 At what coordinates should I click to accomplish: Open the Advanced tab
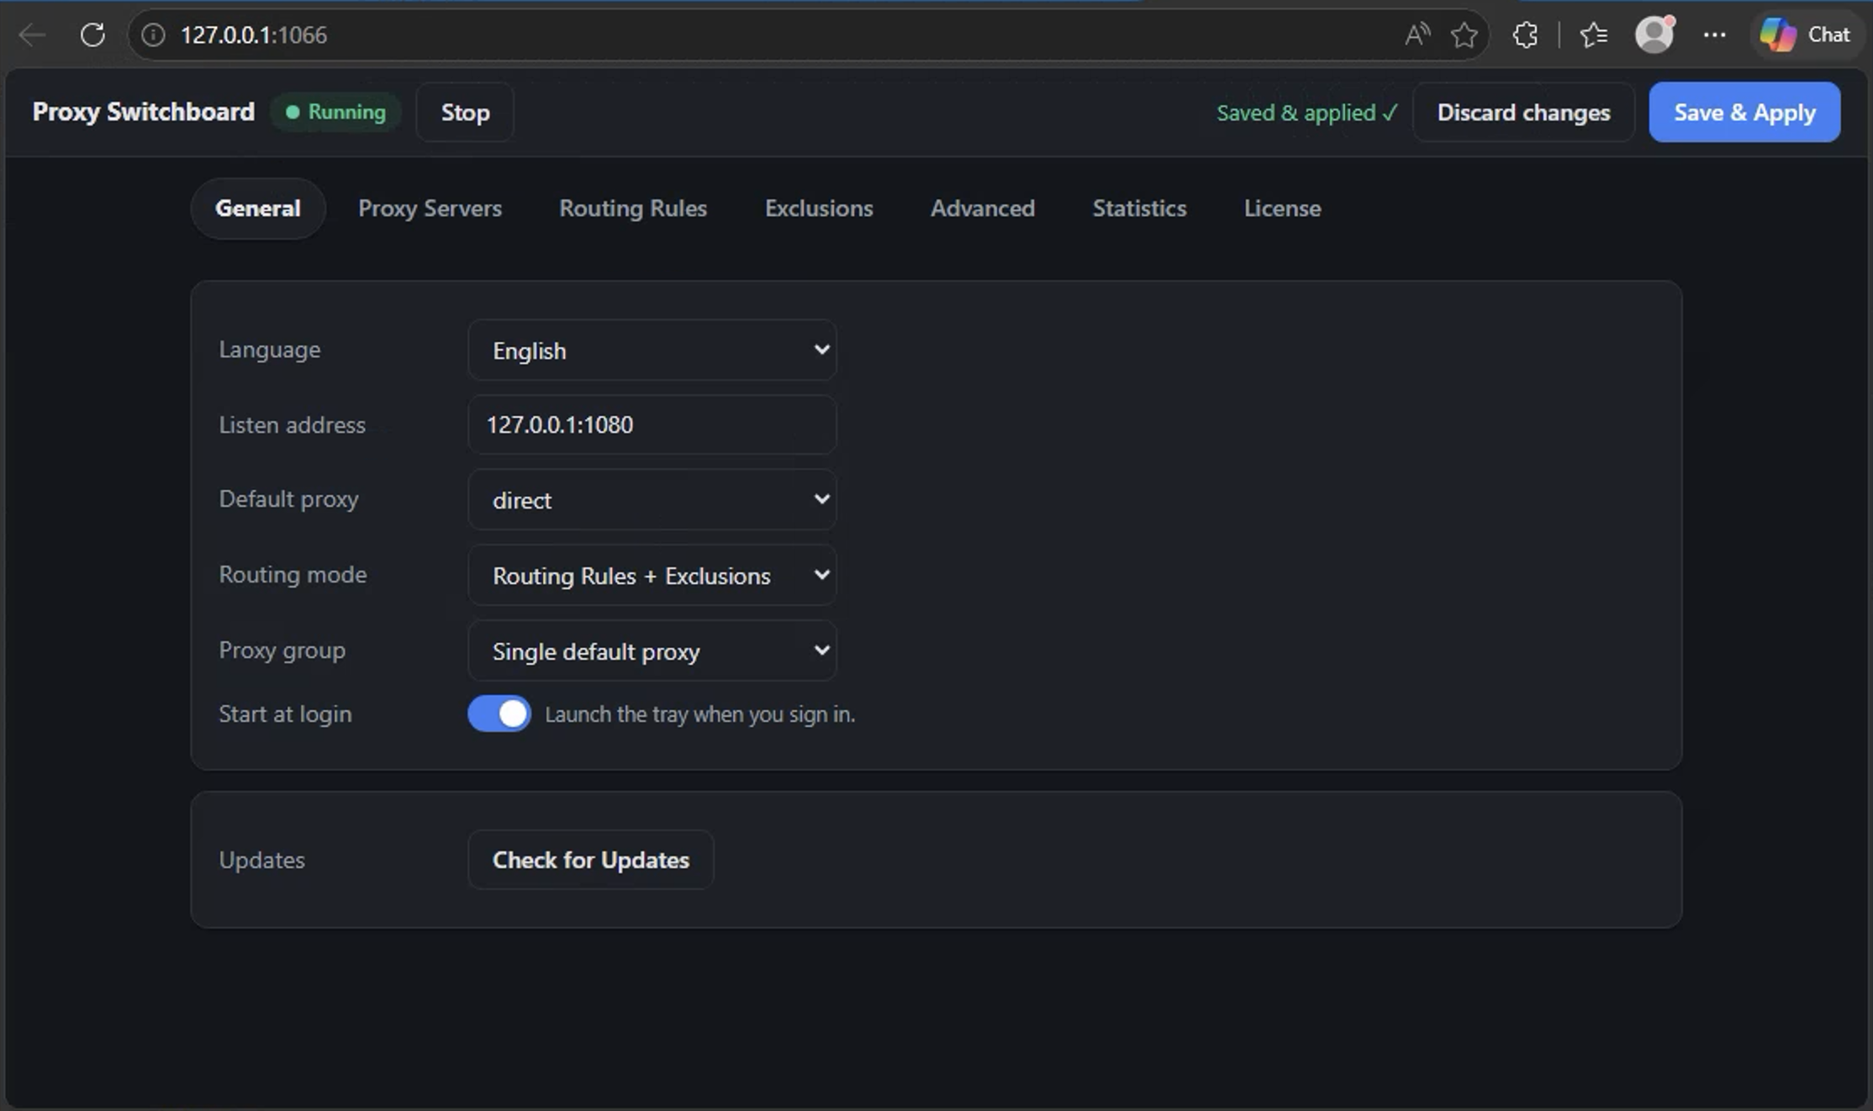(x=983, y=208)
